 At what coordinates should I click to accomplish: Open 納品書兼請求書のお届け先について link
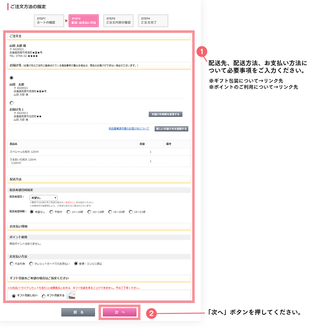(x=129, y=128)
